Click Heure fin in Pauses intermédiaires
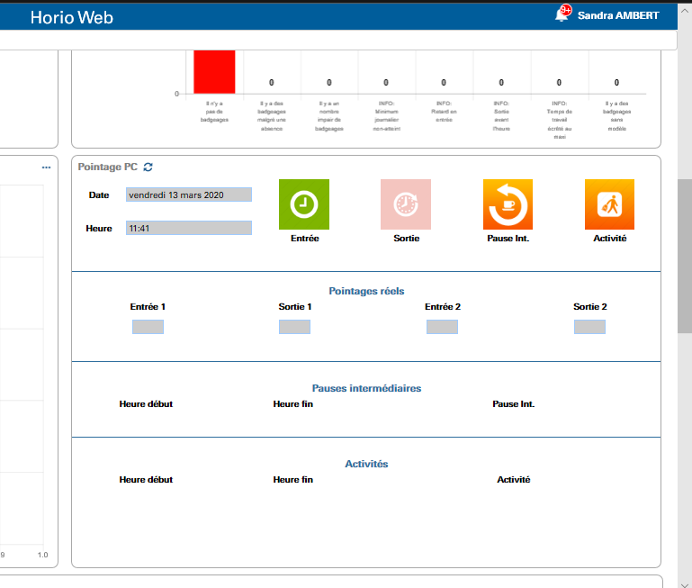Viewport: 692px width, 588px height. 292,403
